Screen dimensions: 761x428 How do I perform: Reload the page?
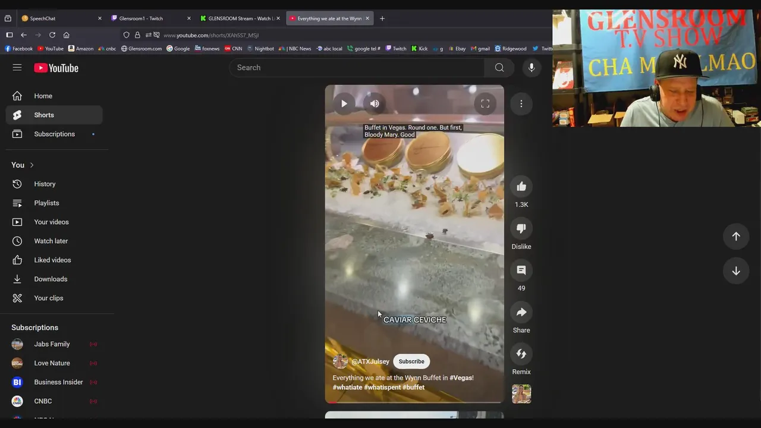point(52,35)
